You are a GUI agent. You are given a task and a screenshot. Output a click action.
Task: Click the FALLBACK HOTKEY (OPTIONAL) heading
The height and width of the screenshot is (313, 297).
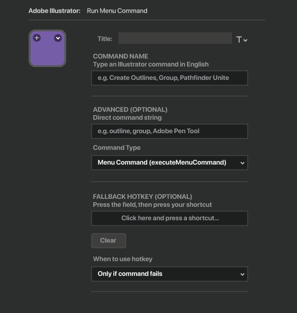[x=142, y=196]
